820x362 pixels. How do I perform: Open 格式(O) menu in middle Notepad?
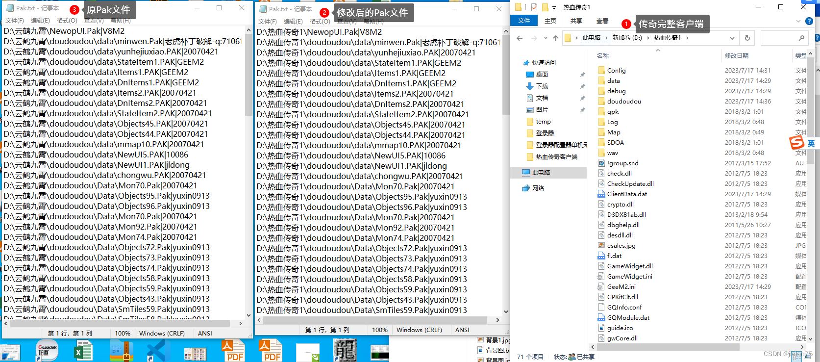tap(320, 22)
